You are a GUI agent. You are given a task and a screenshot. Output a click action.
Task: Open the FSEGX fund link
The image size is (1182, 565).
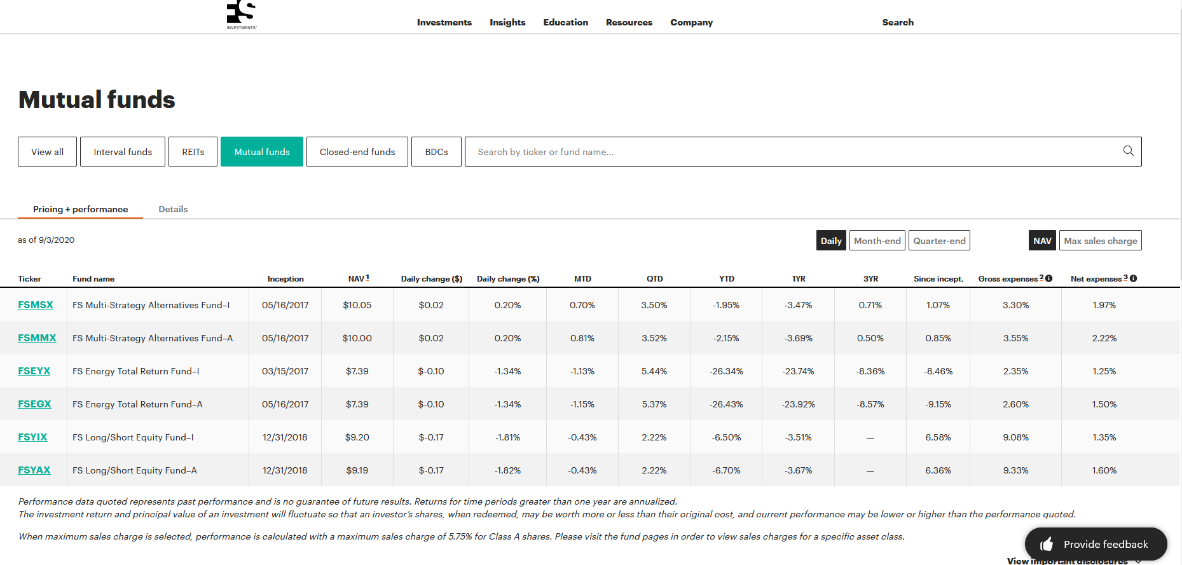34,404
